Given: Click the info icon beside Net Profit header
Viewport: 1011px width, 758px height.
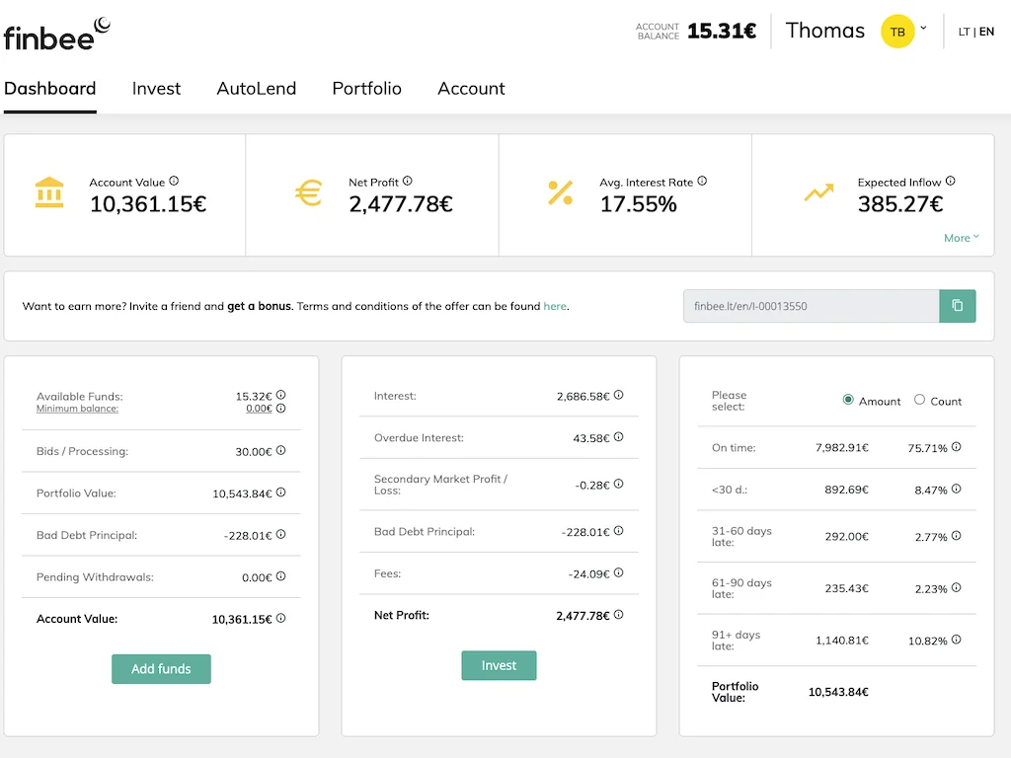Looking at the screenshot, I should 408,182.
